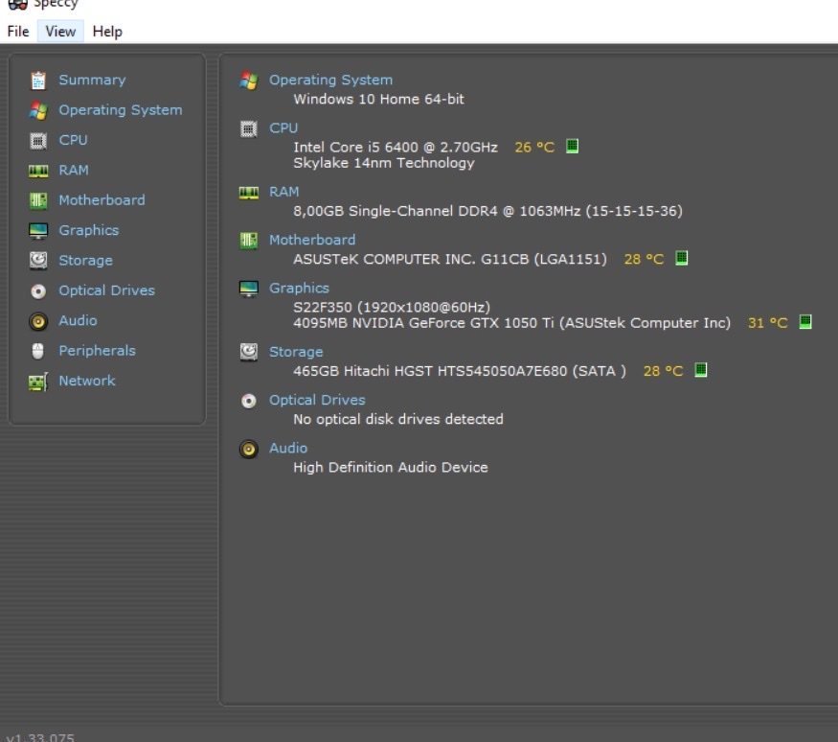Image resolution: width=838 pixels, height=742 pixels.
Task: Click the Network card icon in sidebar
Action: click(x=38, y=382)
